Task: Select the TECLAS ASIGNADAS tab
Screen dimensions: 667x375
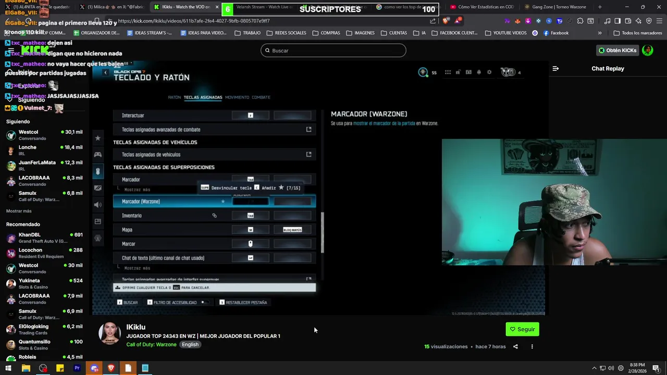Action: point(203,97)
